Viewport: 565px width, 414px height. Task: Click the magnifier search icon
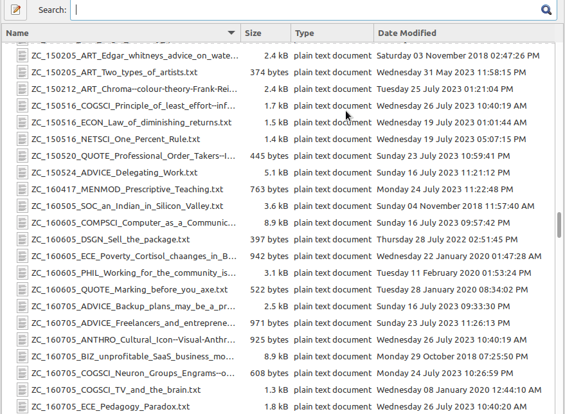click(546, 10)
